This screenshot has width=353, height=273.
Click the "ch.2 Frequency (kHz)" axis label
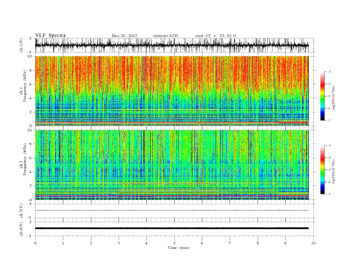click(x=23, y=159)
